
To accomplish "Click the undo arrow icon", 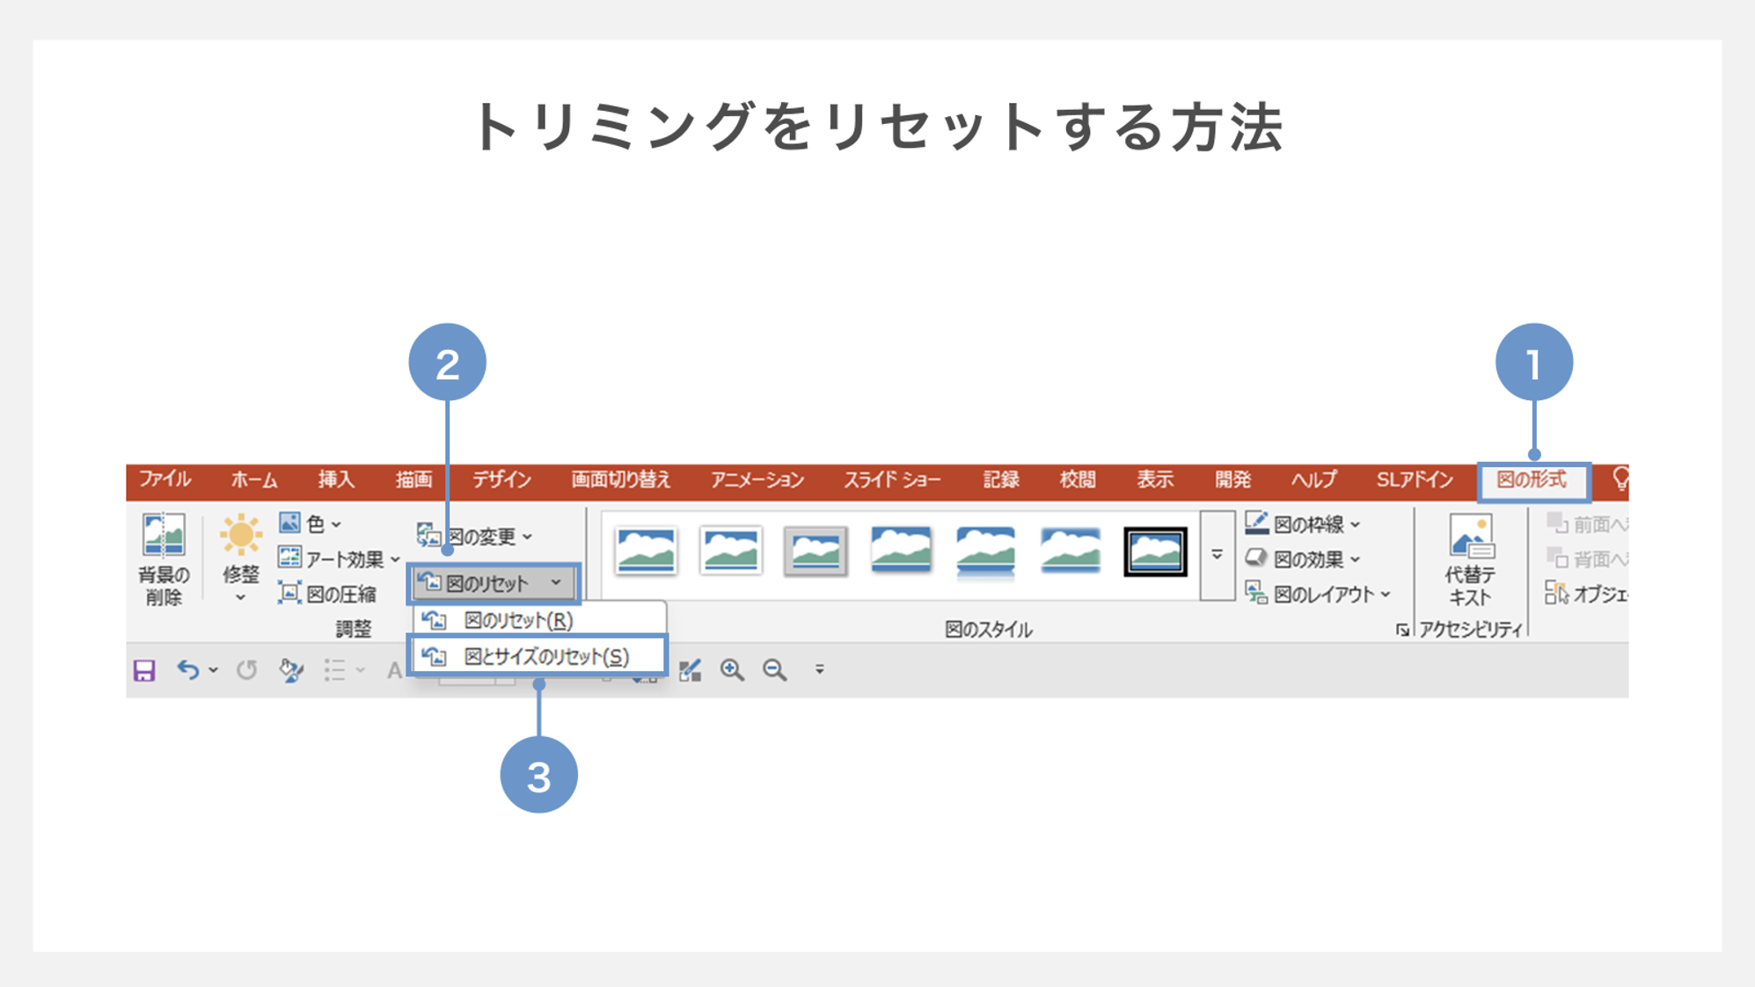I will [187, 670].
